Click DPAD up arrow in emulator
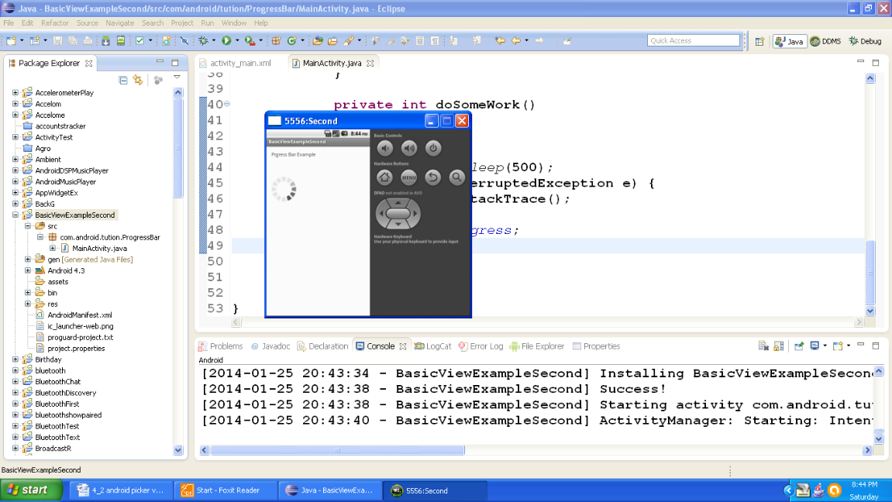Image resolution: width=892 pixels, height=502 pixels. (398, 203)
